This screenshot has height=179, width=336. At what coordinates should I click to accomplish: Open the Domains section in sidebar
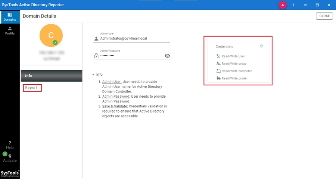point(10,17)
